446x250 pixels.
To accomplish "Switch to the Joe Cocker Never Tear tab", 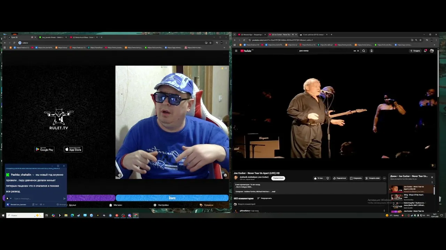I will (x=281, y=35).
